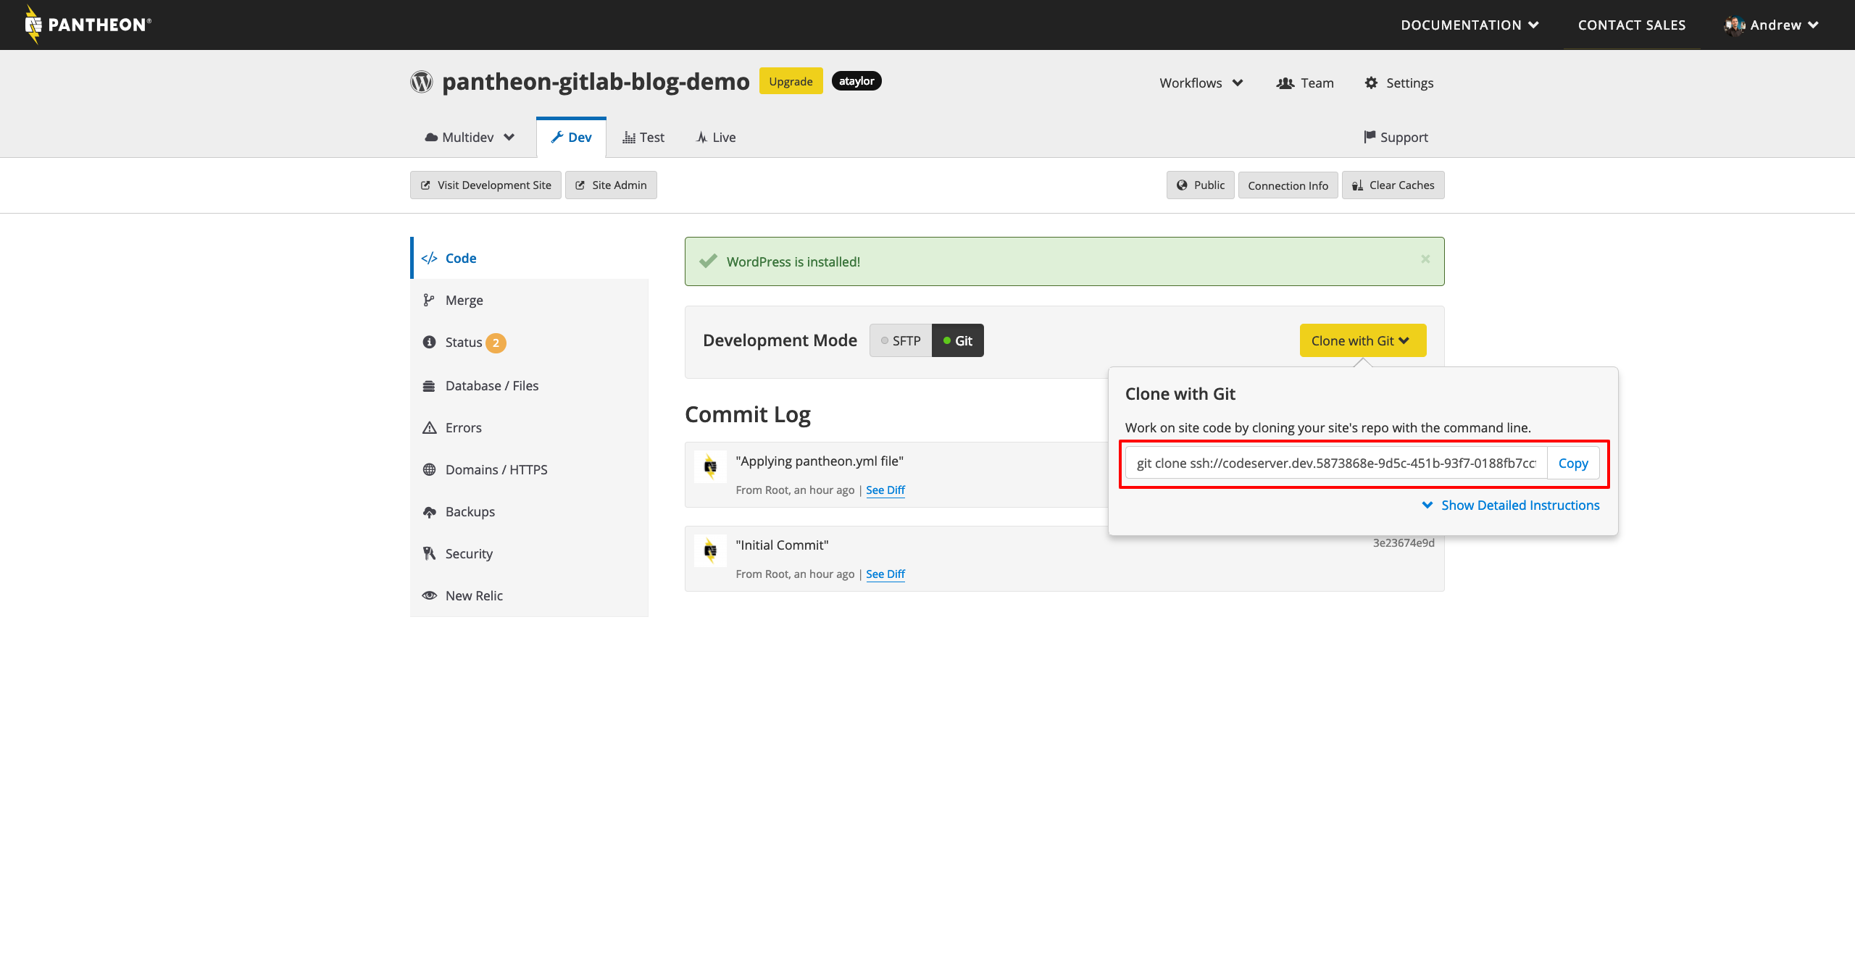This screenshot has width=1855, height=969.
Task: Switch to the Multidev tab
Action: point(470,138)
